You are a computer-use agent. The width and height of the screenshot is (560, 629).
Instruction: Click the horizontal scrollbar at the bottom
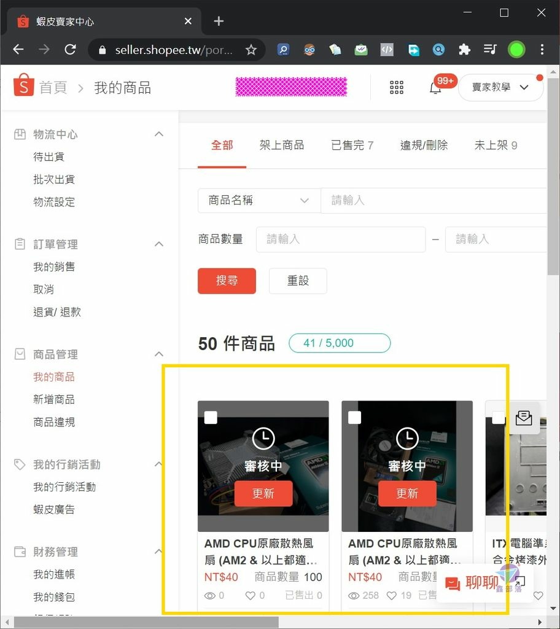click(146, 623)
